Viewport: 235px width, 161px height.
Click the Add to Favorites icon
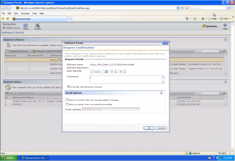[8, 19]
